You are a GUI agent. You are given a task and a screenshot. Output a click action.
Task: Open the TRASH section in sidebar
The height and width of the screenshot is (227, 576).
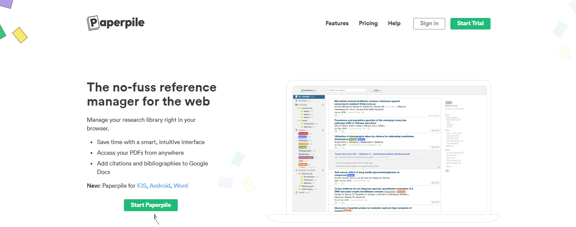coord(302,192)
